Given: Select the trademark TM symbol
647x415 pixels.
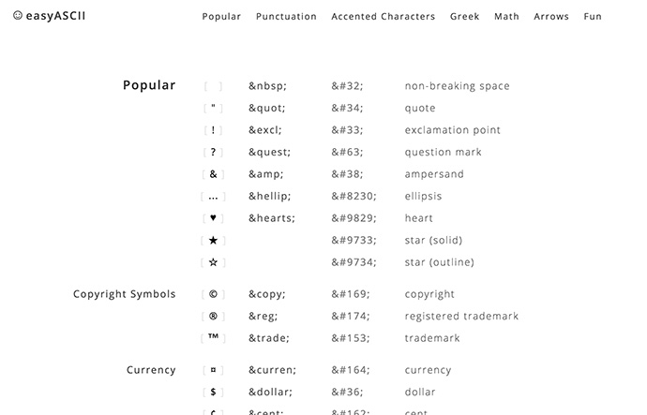Looking at the screenshot, I should pyautogui.click(x=213, y=338).
